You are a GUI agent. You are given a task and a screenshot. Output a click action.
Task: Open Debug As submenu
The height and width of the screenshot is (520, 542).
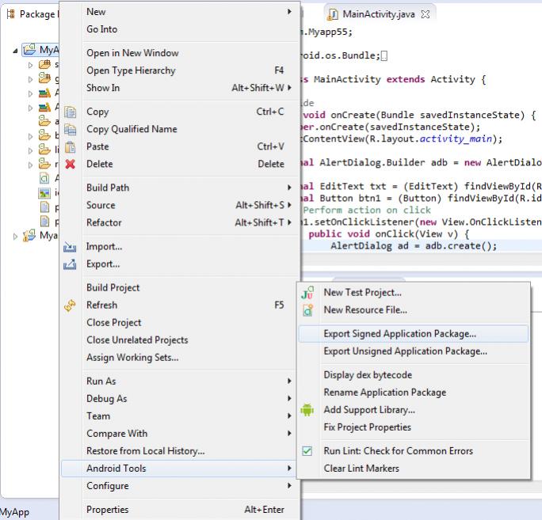point(179,399)
